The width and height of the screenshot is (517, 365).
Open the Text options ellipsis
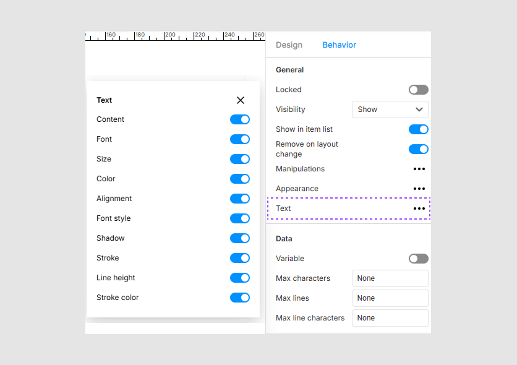pos(419,208)
